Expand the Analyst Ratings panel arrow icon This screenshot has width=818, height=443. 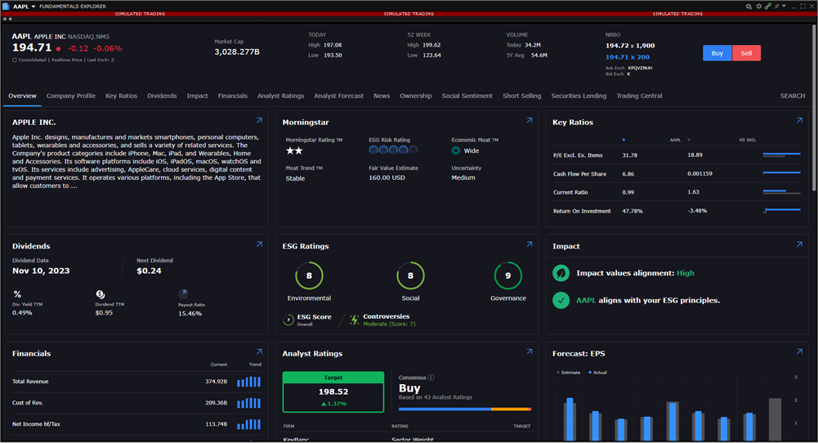pyautogui.click(x=530, y=351)
